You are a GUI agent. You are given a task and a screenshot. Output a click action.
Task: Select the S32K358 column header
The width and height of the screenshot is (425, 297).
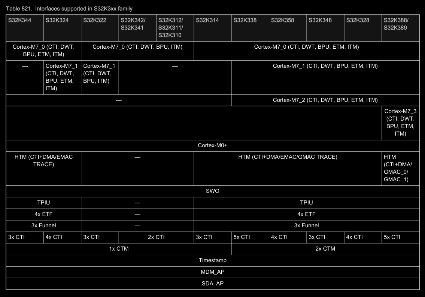pyautogui.click(x=283, y=21)
